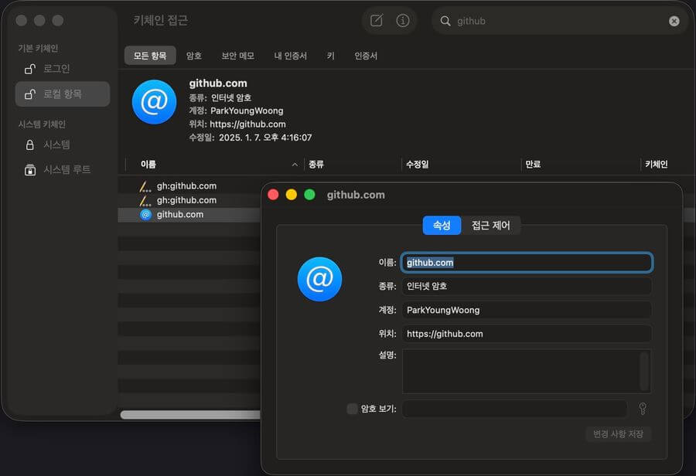Minimize the github.com dialog with yellow button

click(292, 195)
